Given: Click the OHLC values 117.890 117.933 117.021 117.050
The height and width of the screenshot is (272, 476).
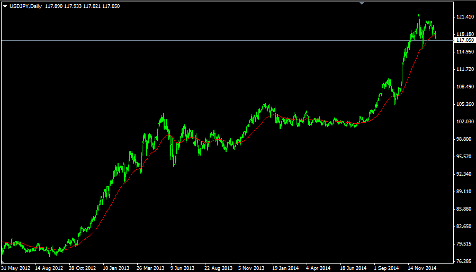Looking at the screenshot, I should tap(82, 6).
